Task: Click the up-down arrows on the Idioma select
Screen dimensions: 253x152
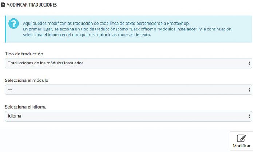Action: point(249,116)
